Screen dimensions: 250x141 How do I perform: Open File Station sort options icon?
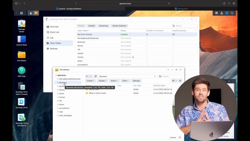(180, 81)
